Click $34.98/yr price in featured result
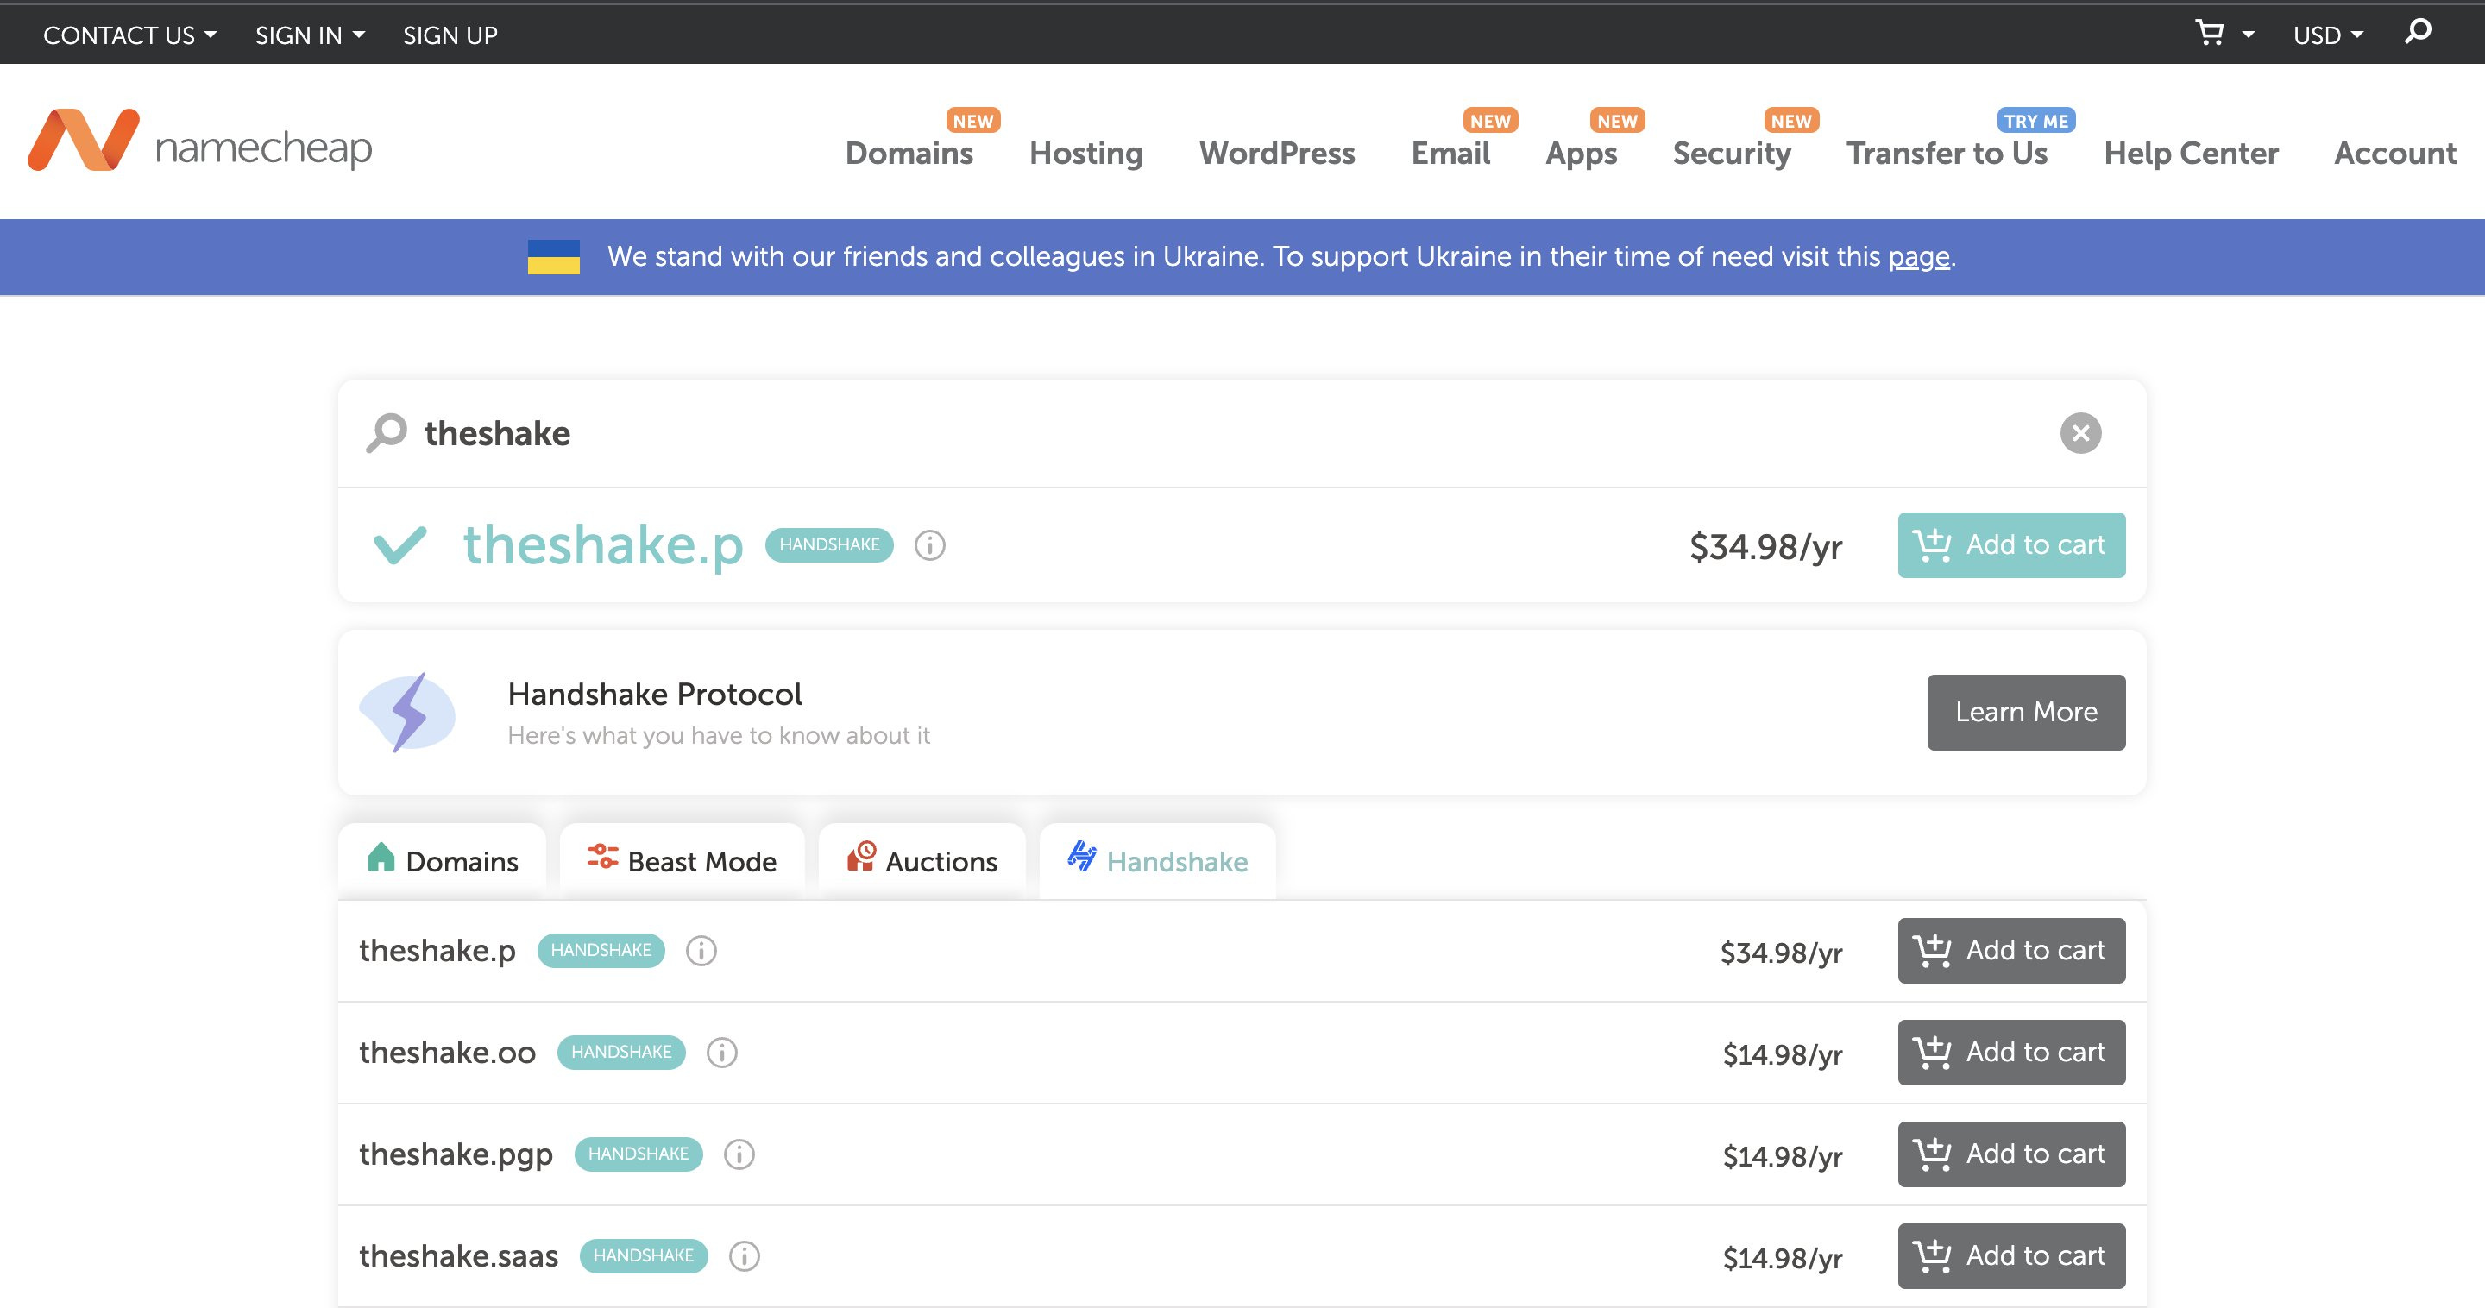Viewport: 2485px width, 1308px height. click(1765, 547)
